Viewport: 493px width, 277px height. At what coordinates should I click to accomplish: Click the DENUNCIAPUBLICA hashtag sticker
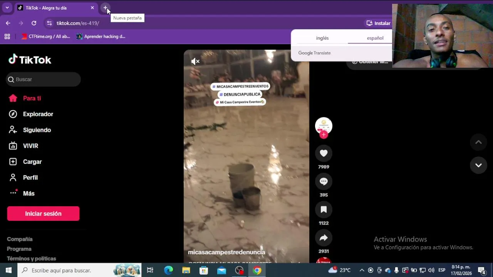pos(240,94)
